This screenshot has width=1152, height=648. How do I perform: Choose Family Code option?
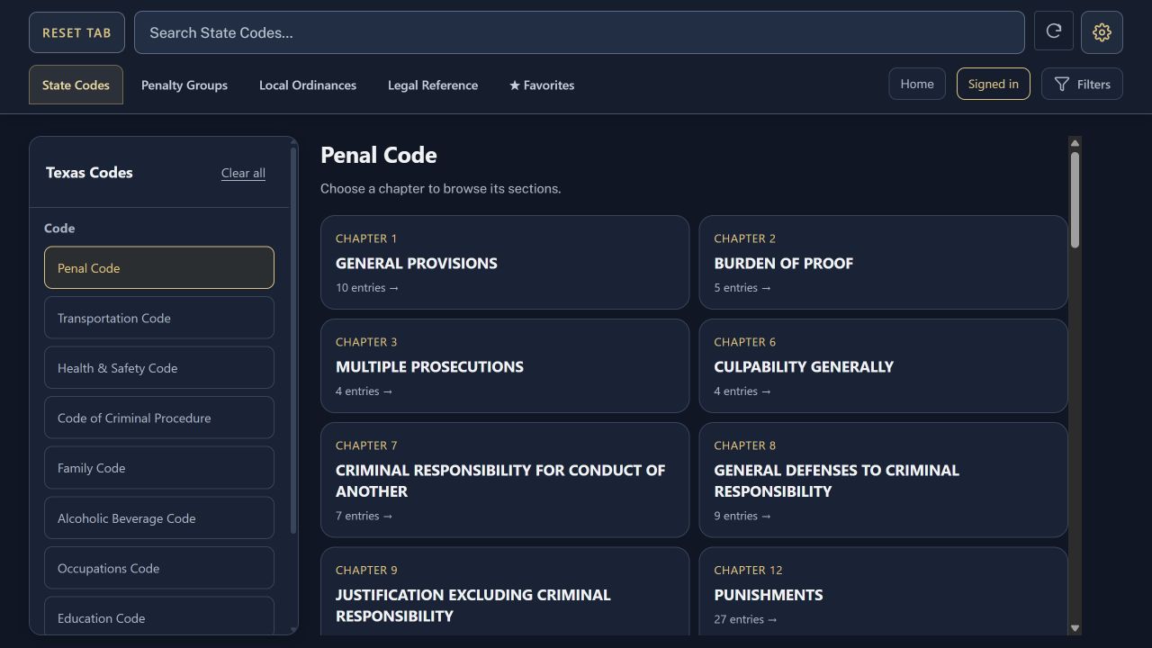click(x=159, y=468)
